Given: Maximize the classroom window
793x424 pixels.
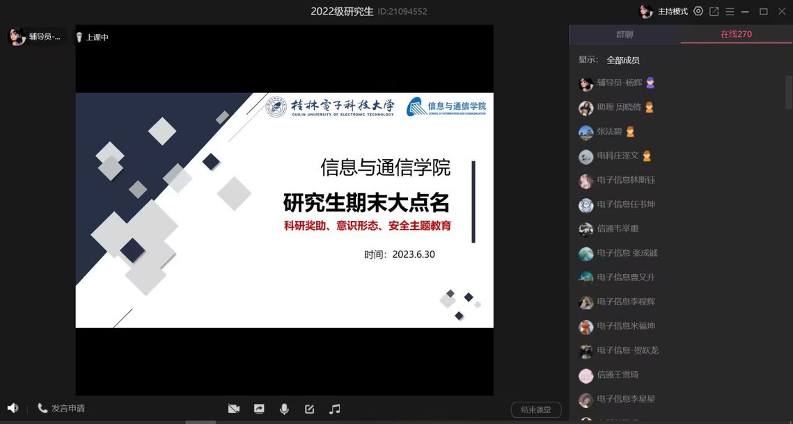Looking at the screenshot, I should [x=764, y=11].
